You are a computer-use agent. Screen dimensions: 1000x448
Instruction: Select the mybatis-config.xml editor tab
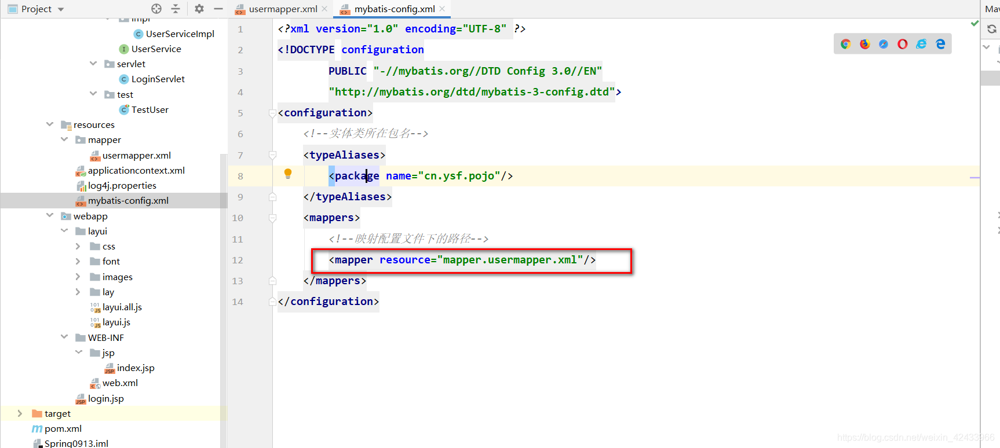point(395,9)
